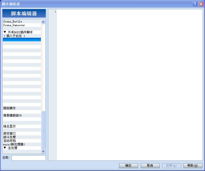Viewport: 205px width, 171px height.
Task: Click the script list scroll-up arrow
Action: click(43, 22)
